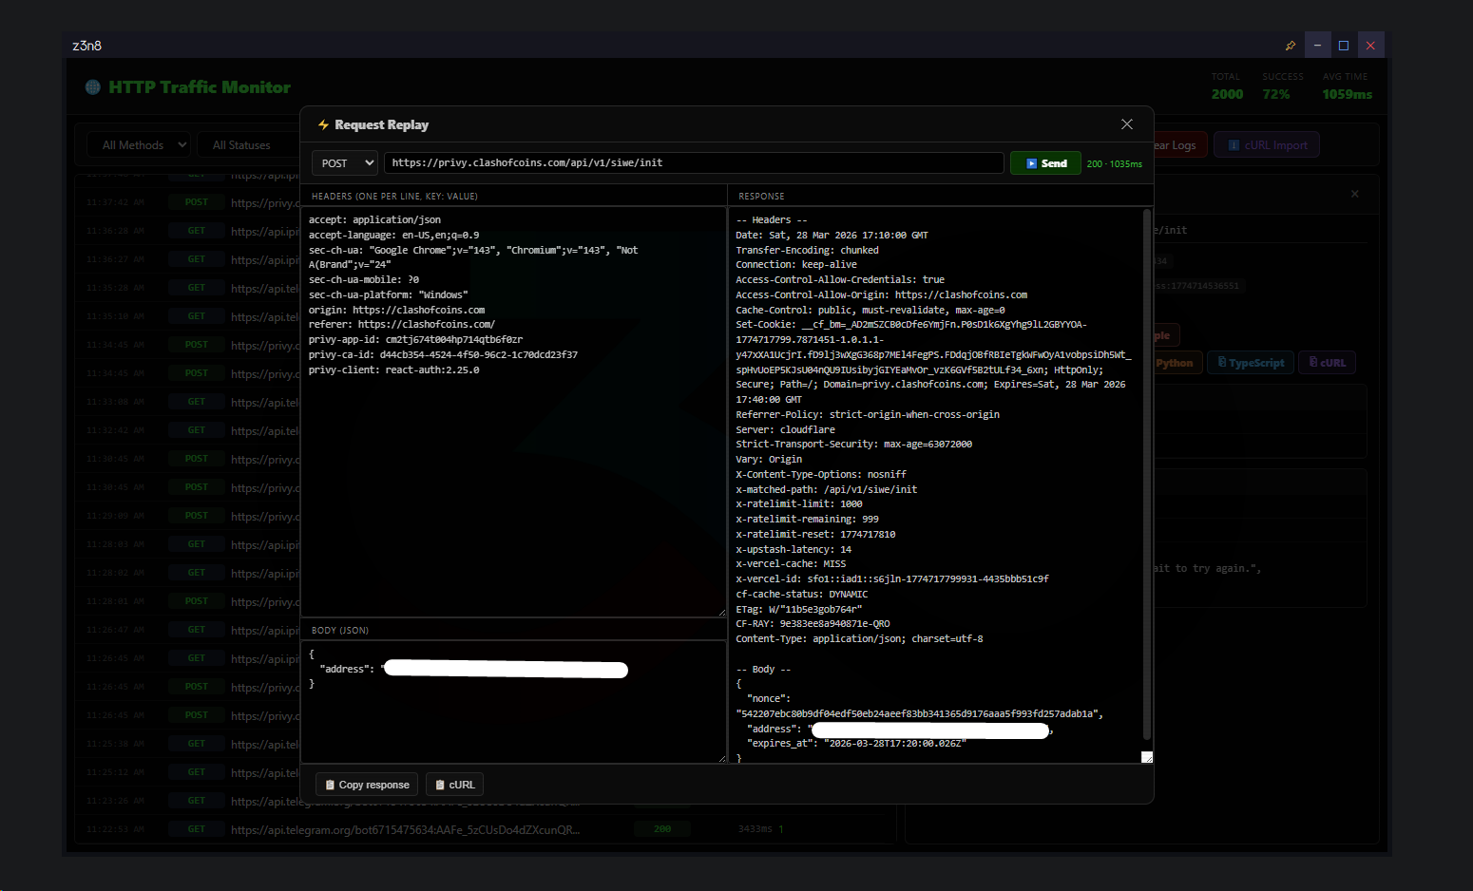Click cURL export button in detail panel
This screenshot has width=1473, height=891.
1328,363
